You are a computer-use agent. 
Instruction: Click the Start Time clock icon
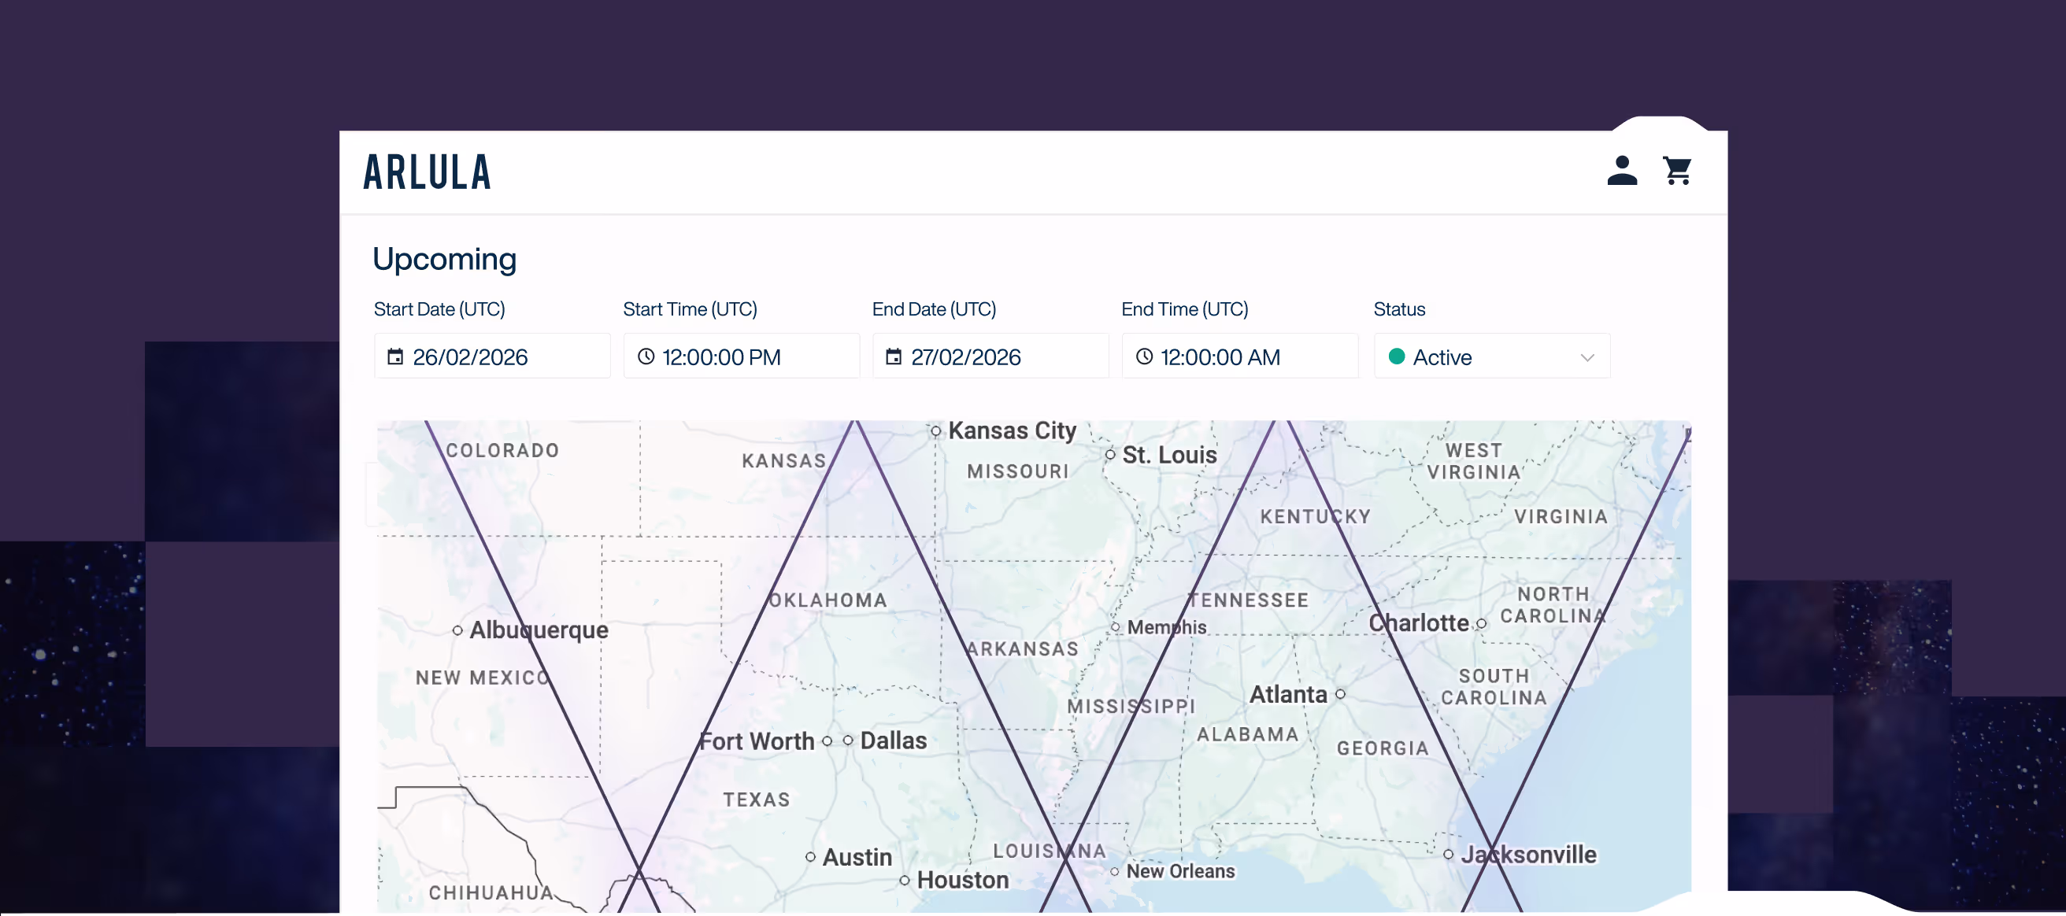646,356
